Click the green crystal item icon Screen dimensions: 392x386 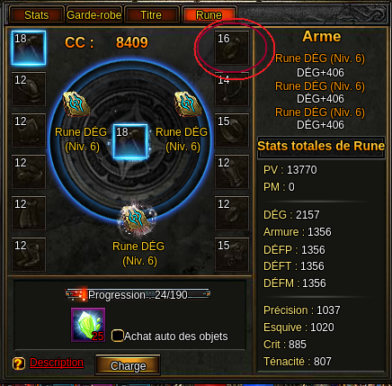(88, 325)
